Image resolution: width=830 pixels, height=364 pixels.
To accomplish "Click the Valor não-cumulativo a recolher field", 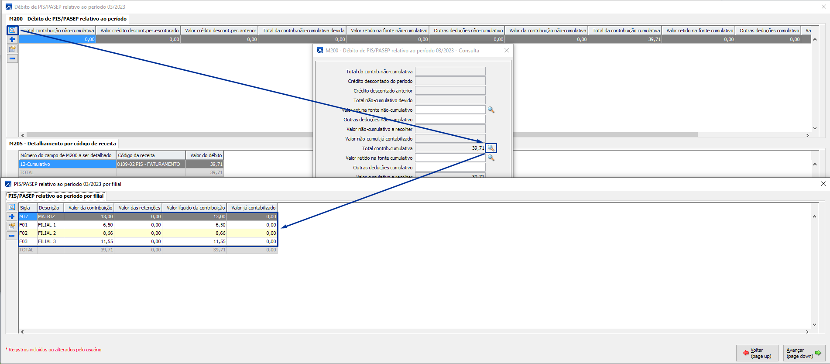I will pyautogui.click(x=450, y=129).
